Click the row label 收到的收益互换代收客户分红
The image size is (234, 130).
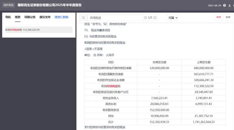tap(111, 92)
